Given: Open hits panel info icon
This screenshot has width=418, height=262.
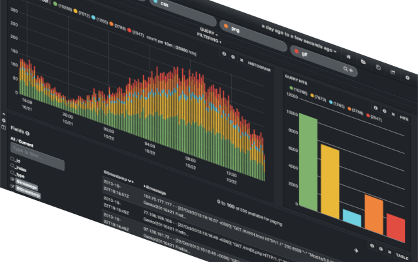Looking at the screenshot, I should point(376,108).
